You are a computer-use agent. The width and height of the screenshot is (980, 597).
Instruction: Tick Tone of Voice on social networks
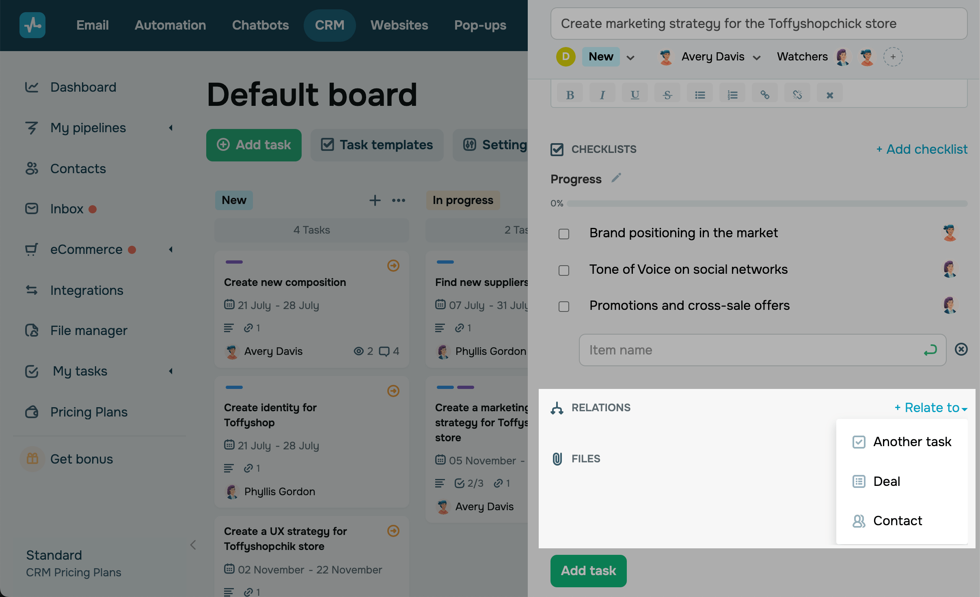pos(564,270)
